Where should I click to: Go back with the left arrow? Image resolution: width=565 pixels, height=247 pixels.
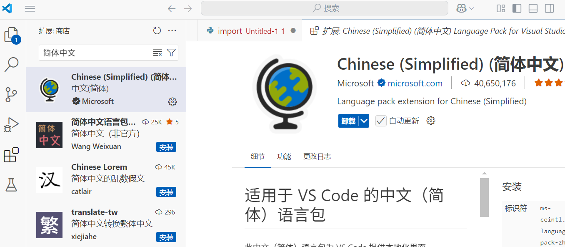pos(172,8)
